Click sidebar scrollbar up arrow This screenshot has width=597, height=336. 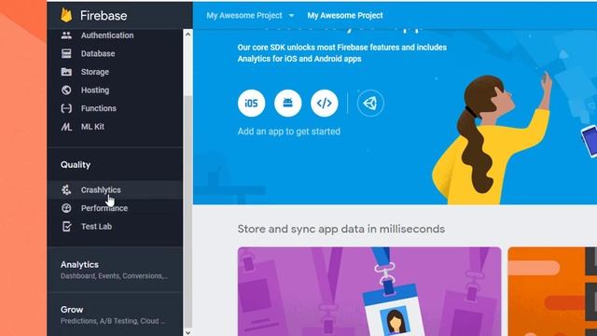pos(187,34)
